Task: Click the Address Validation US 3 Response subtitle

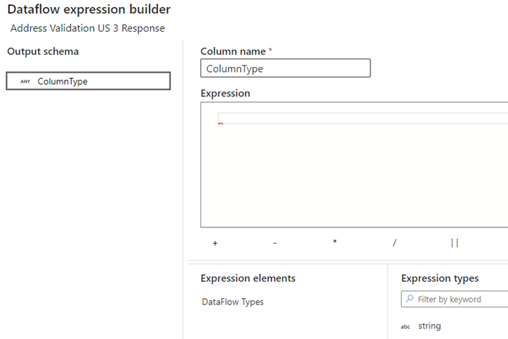Action: pos(87,28)
